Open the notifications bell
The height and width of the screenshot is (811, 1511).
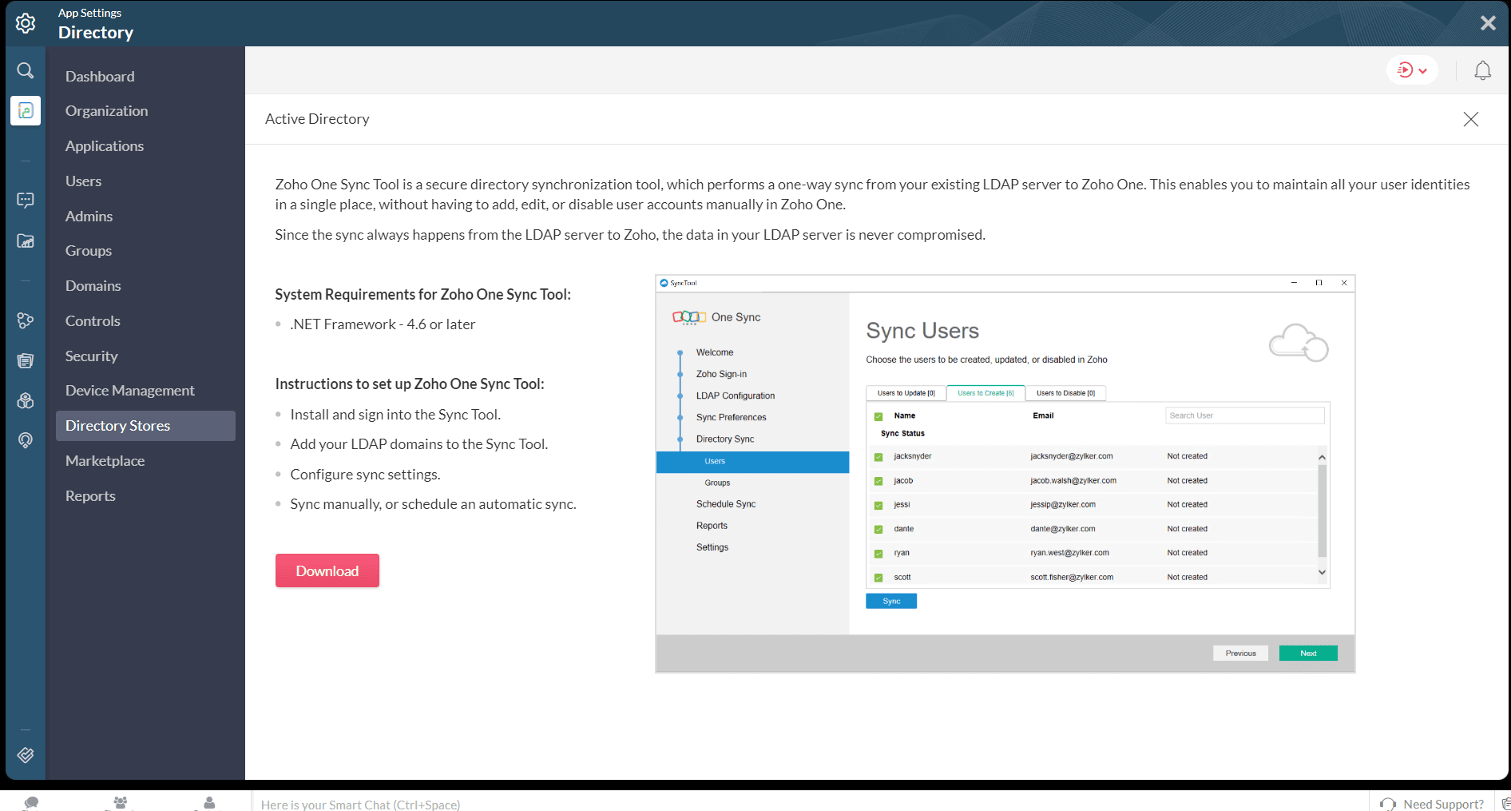(x=1482, y=70)
